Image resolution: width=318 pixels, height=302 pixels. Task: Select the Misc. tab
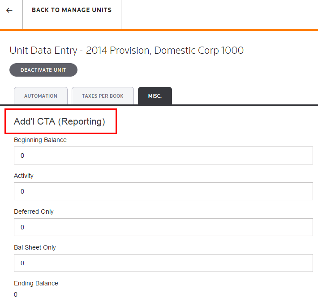(155, 96)
